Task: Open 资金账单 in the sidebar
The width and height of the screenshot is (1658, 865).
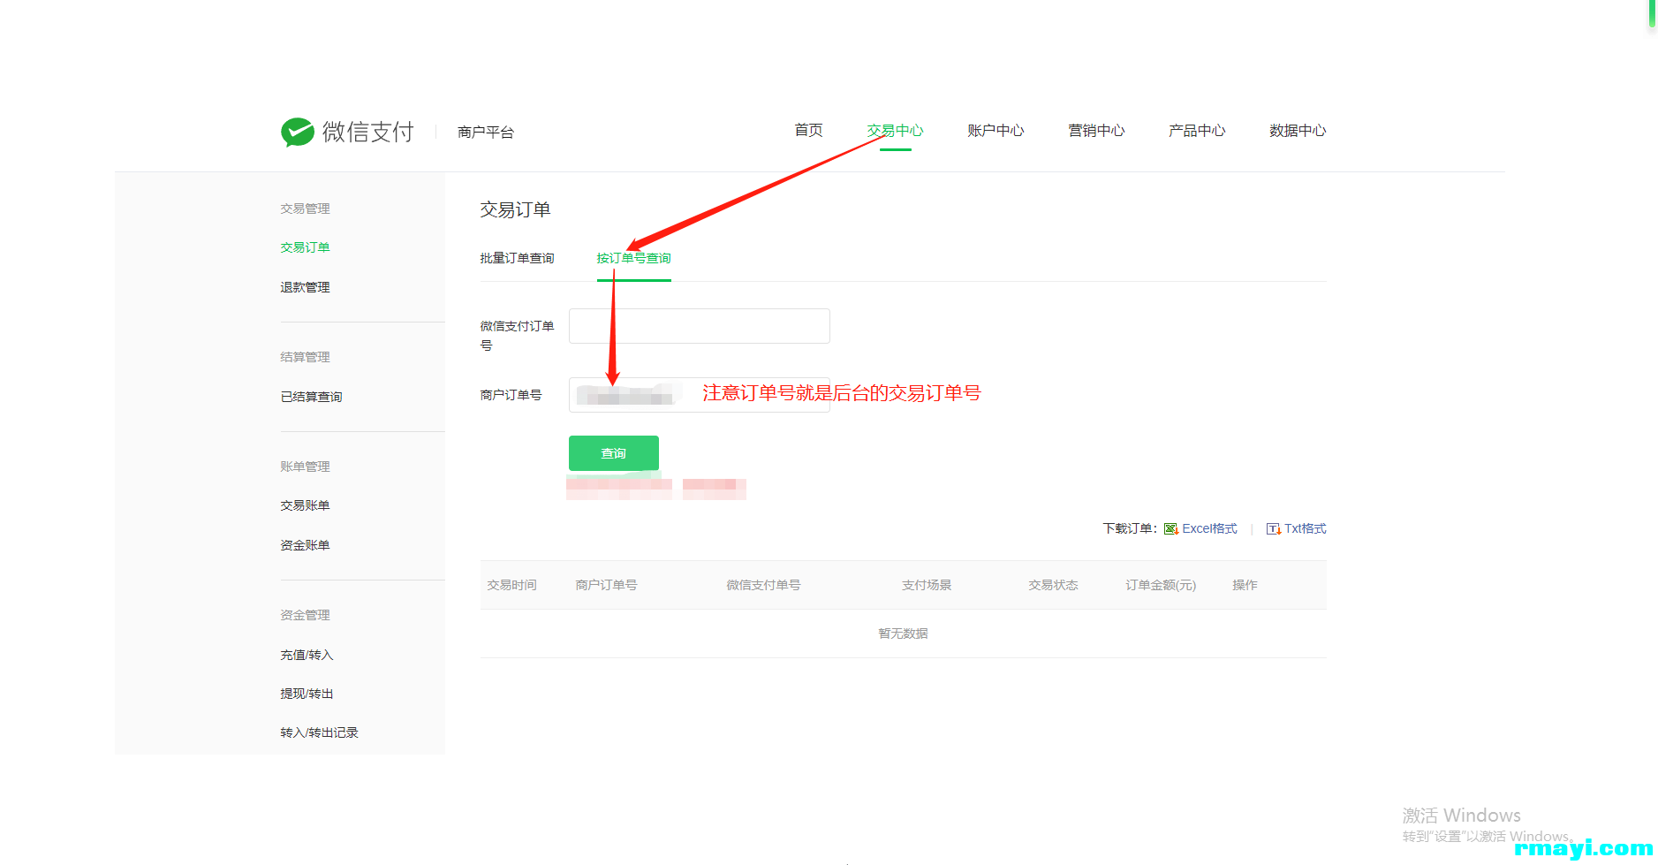Action: pos(305,545)
